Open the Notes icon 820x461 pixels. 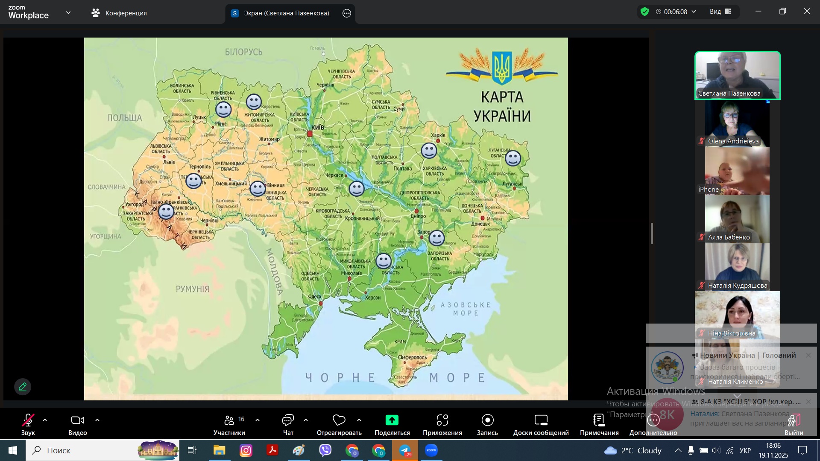tap(599, 420)
